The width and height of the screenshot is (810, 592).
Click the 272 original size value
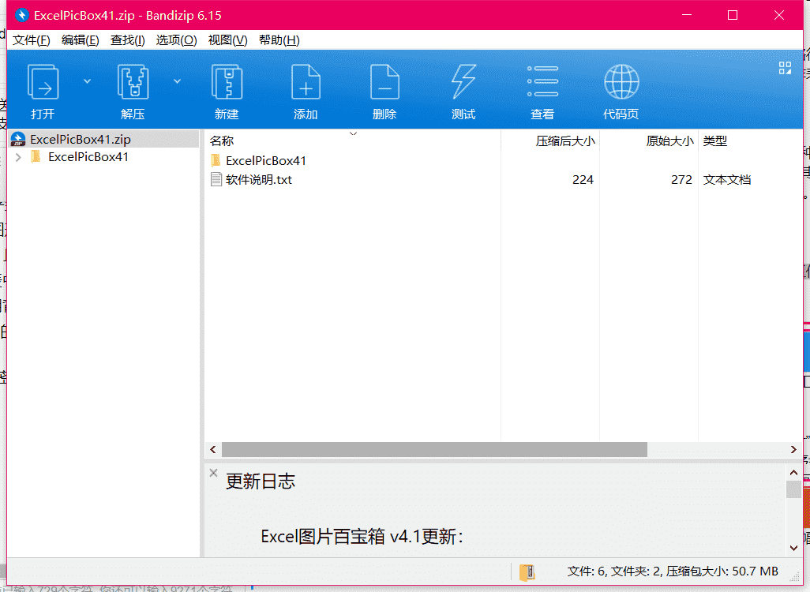pyautogui.click(x=681, y=180)
